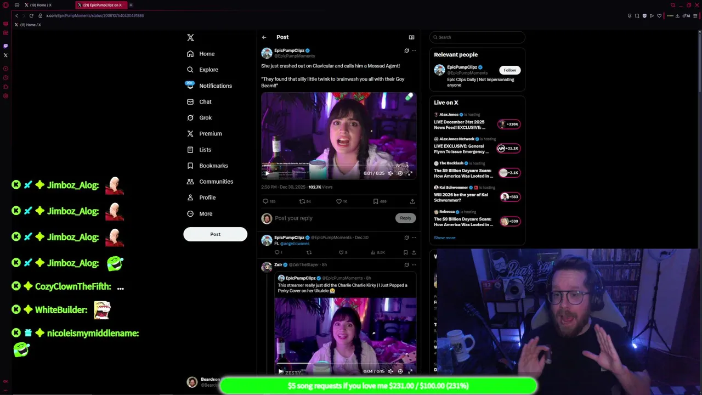Open a new browser tab
The height and width of the screenshot is (395, 702).
pos(131,5)
